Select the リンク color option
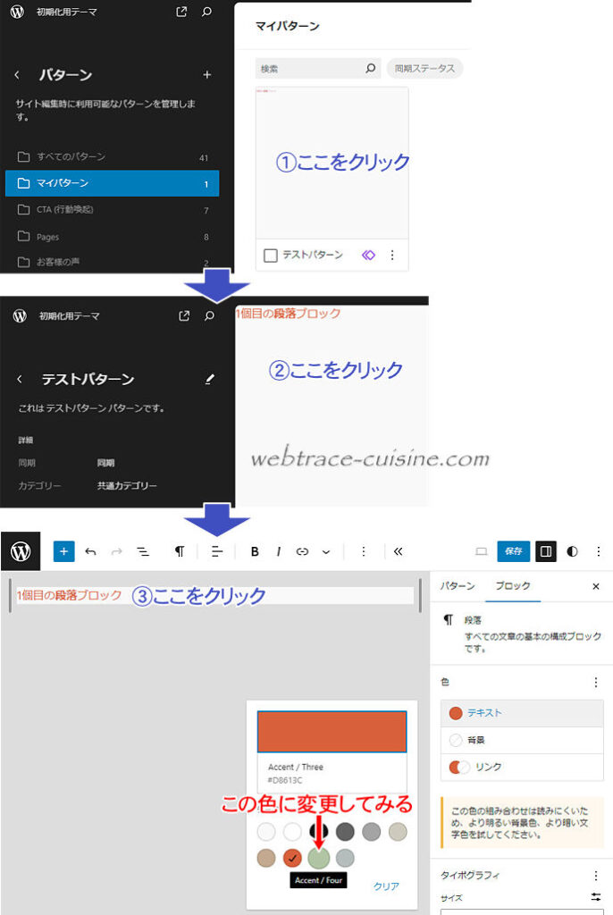613x915 pixels. (x=522, y=767)
